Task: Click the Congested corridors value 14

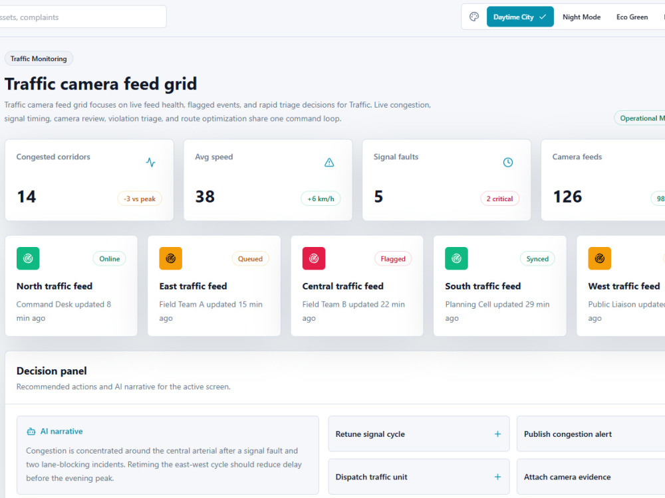Action: click(27, 197)
